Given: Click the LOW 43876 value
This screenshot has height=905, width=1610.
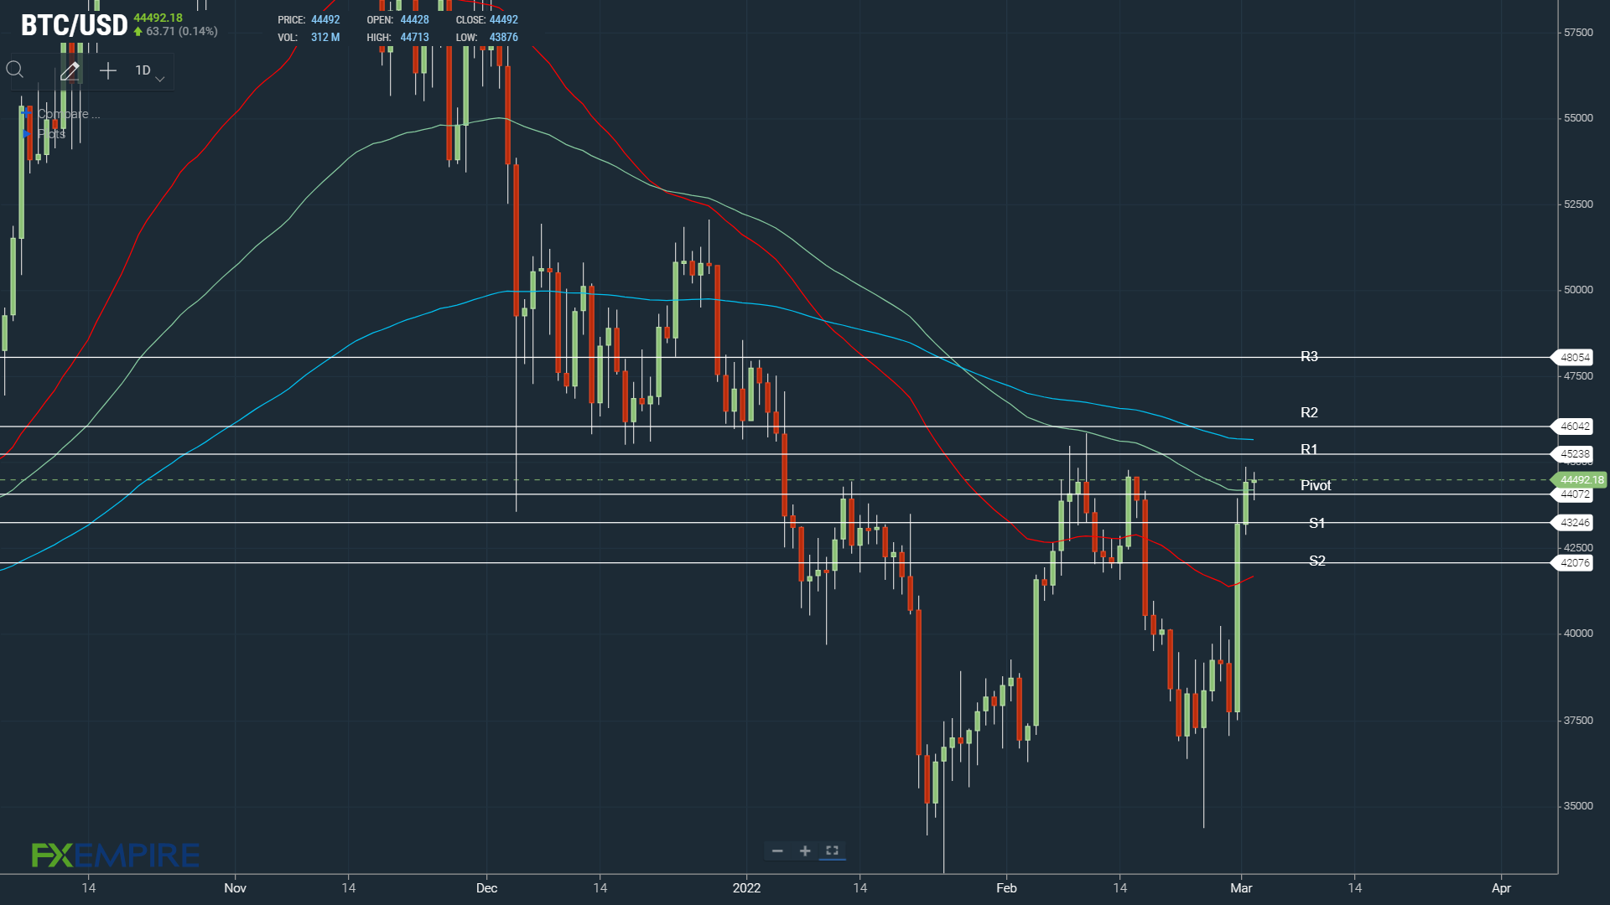Looking at the screenshot, I should tap(503, 38).
